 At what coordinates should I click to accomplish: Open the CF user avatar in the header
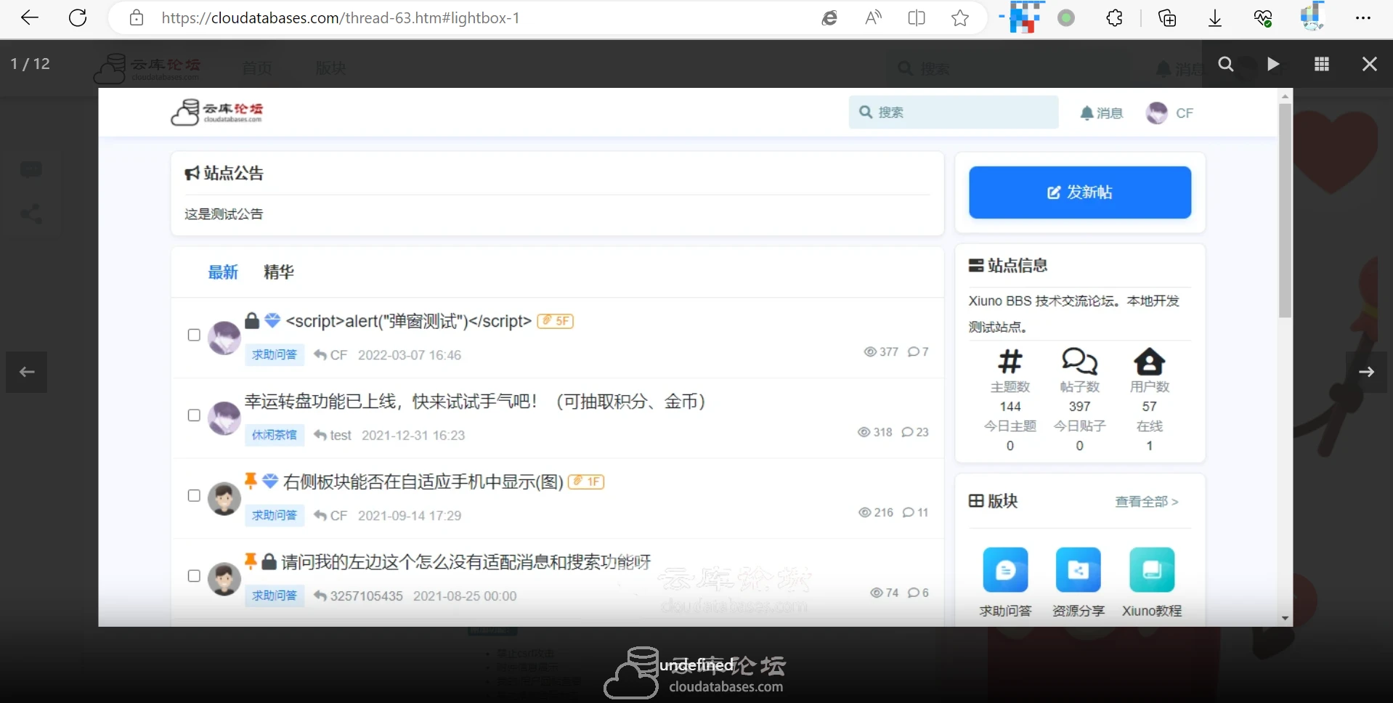(1156, 113)
